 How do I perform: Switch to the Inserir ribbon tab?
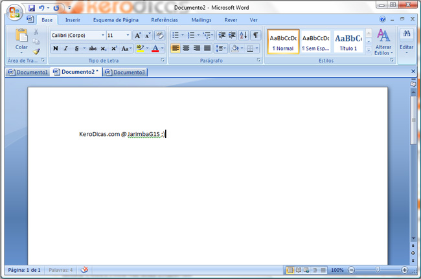pos(73,20)
